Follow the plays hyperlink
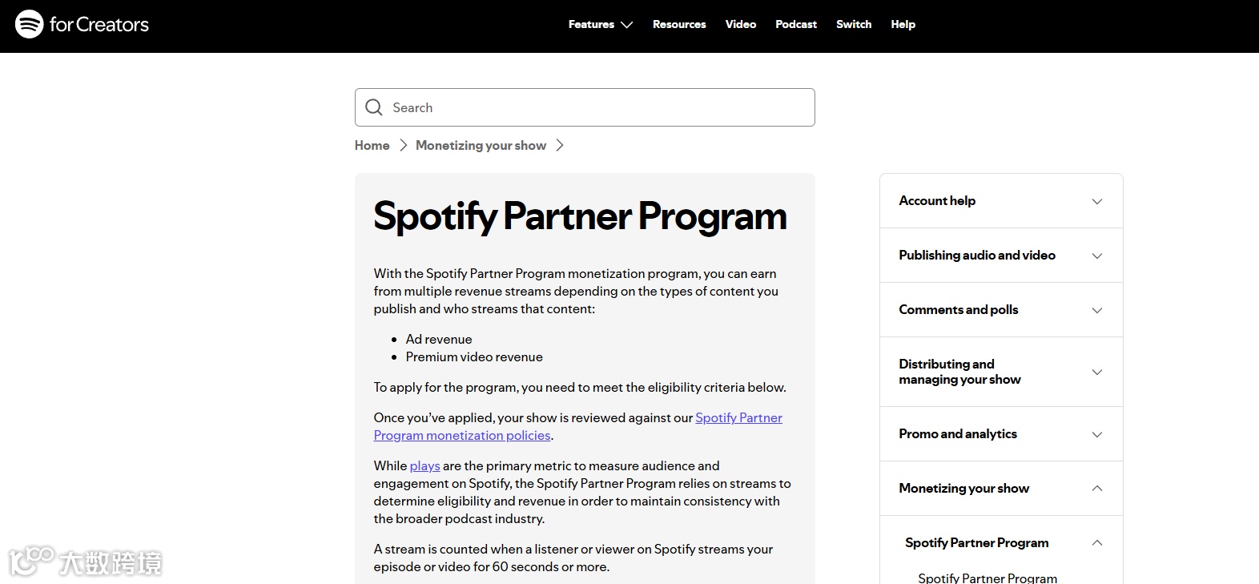1259x584 pixels. (424, 466)
